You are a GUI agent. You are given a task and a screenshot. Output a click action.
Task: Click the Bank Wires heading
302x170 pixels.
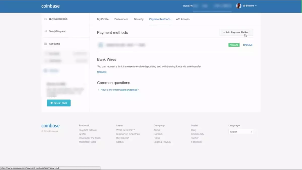click(x=106, y=59)
